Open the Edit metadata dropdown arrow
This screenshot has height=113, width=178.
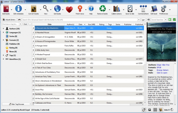coord(25,10)
